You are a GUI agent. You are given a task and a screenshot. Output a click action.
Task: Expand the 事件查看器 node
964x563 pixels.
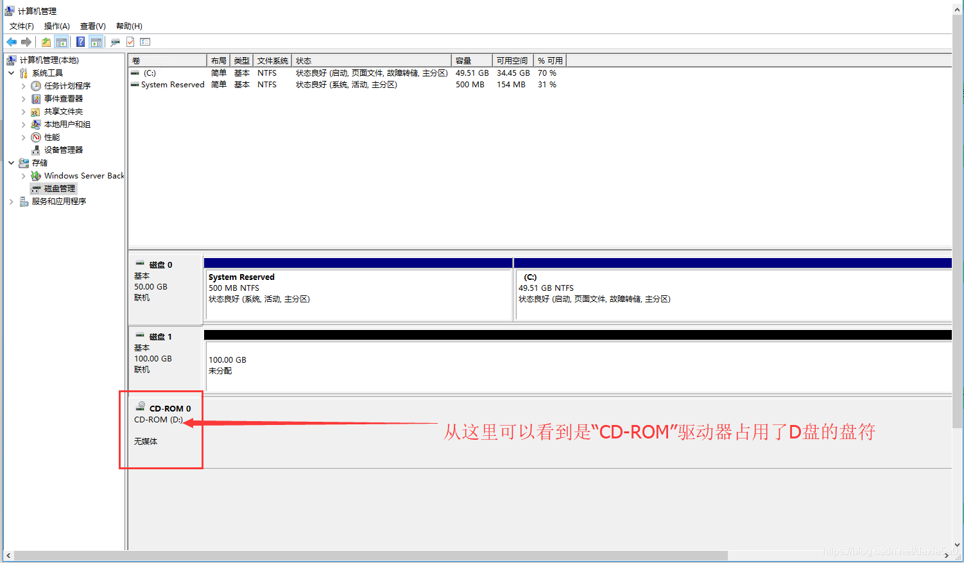tap(23, 98)
